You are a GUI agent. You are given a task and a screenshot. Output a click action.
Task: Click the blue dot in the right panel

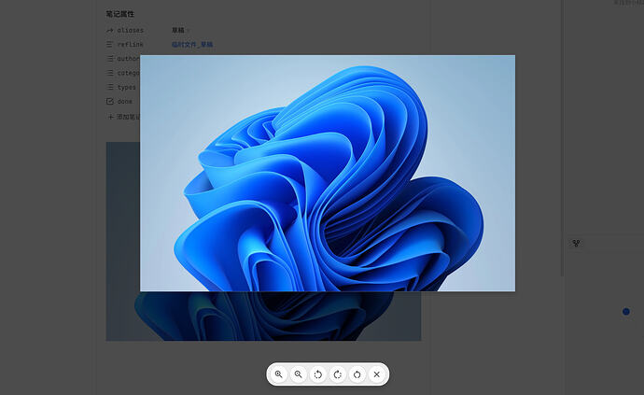point(626,312)
